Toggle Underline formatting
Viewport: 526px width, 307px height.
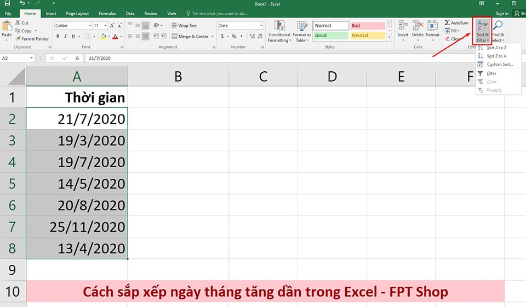73,36
